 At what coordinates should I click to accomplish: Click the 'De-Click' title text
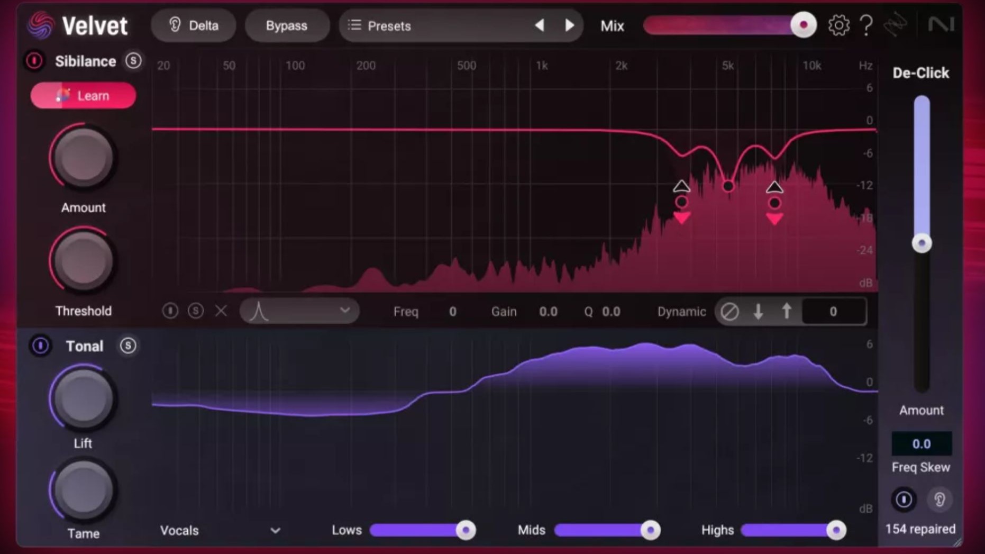point(921,72)
